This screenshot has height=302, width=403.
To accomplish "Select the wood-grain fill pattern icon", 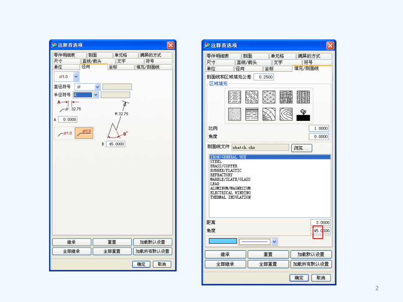I will click(x=286, y=114).
